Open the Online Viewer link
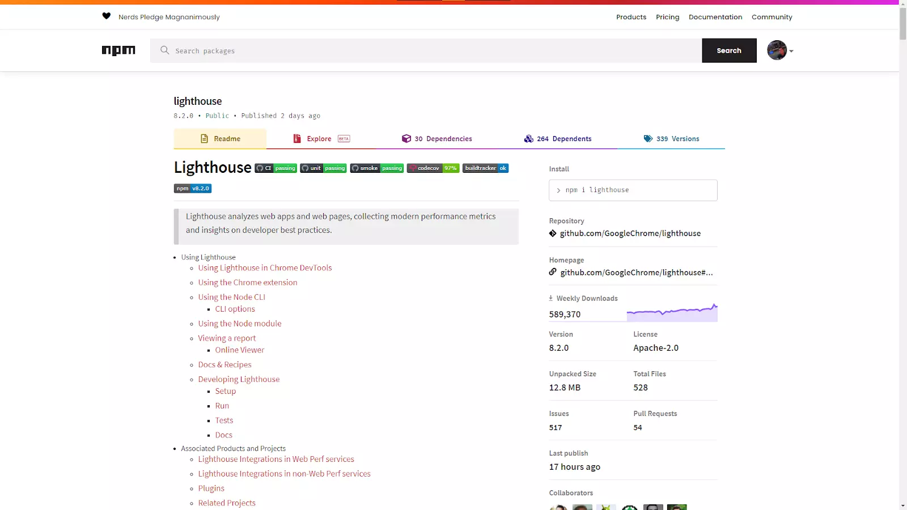The image size is (907, 510). (239, 351)
